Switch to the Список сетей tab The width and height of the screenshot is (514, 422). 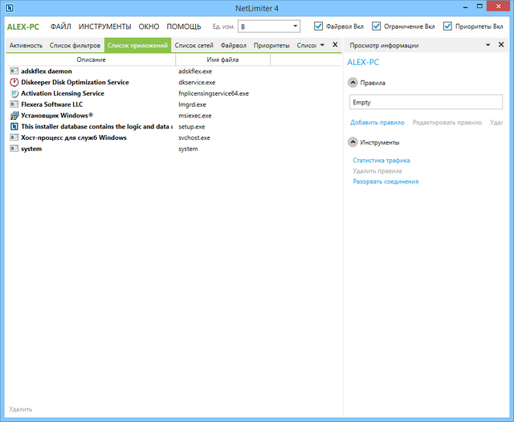pos(194,45)
